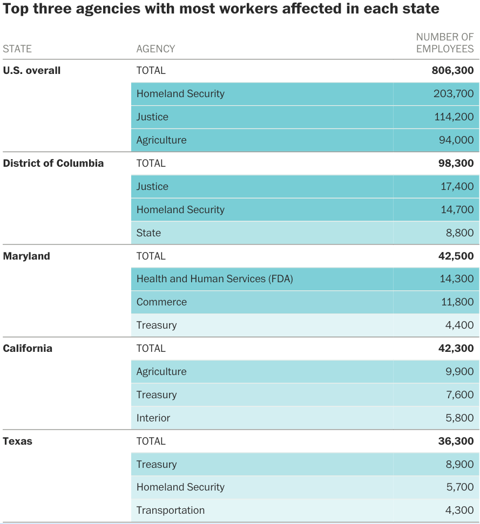The width and height of the screenshot is (480, 524).
Task: Select the District of Columbia state label
Action: [53, 164]
